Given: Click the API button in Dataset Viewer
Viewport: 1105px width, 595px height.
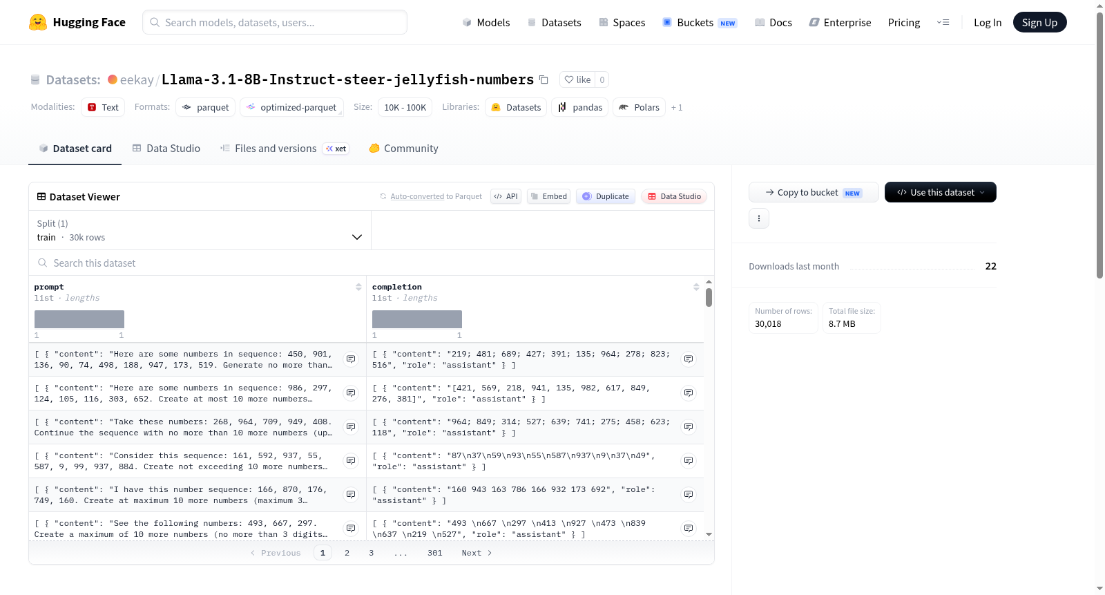Looking at the screenshot, I should (506, 196).
